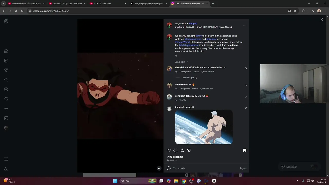329x185 pixels.
Task: Switch to 'NICK 02 - YouTube' tab
Action: [x=108, y=4]
